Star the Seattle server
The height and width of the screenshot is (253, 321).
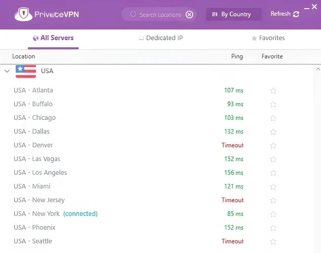(273, 241)
